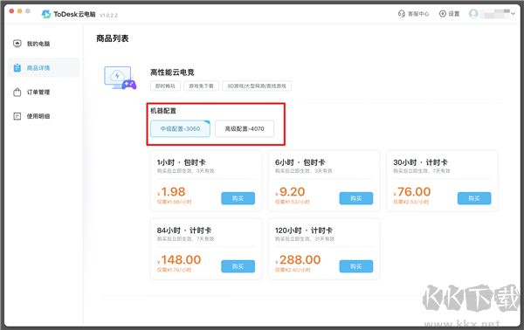
Task: Buy the 120小时 计时卡
Action: coord(356,266)
